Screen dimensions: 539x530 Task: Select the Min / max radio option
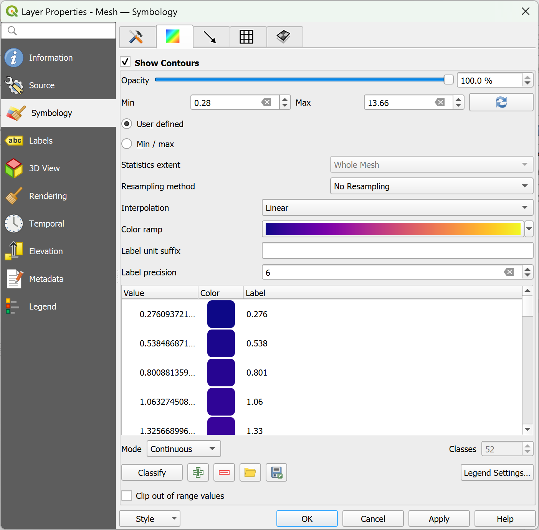pos(127,144)
